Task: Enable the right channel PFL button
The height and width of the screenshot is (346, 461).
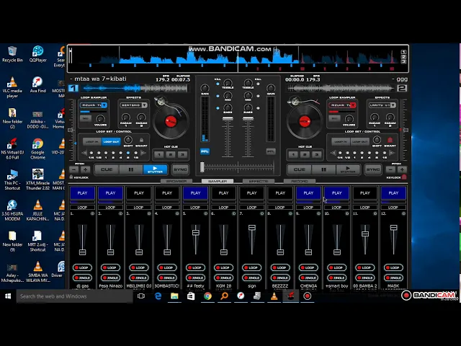Action: (x=271, y=151)
